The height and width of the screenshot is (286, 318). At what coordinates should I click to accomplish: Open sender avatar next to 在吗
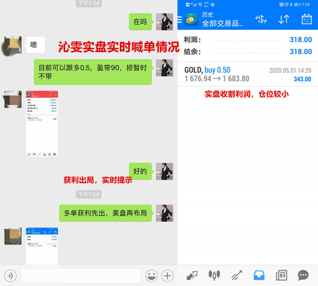164,22
